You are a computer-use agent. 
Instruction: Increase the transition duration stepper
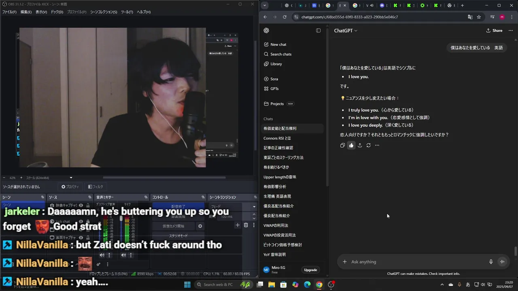tap(255, 215)
